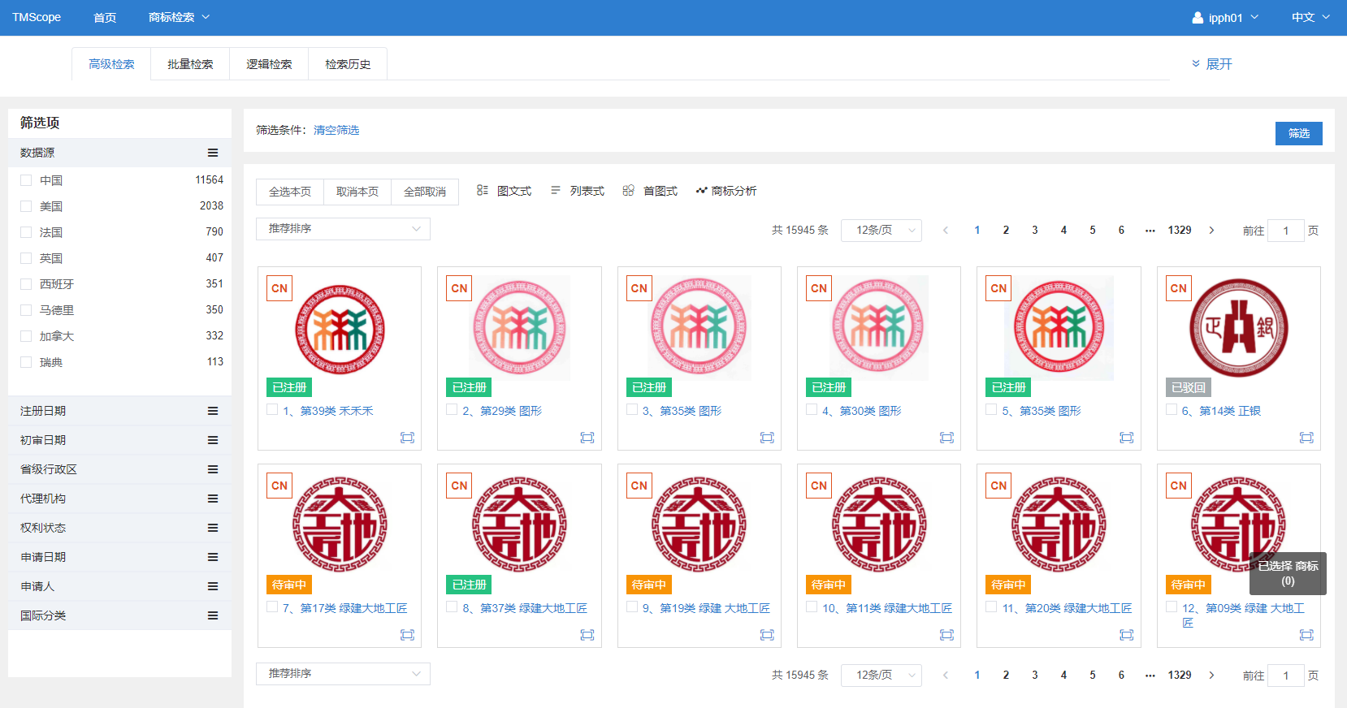
Task: Go to page 3 in top pagination
Action: pos(1035,231)
